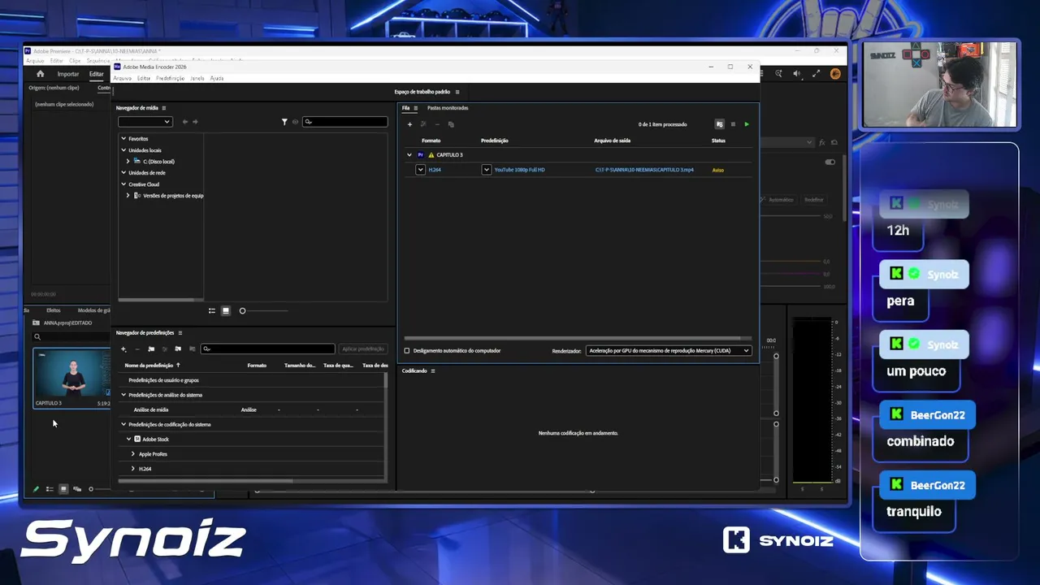This screenshot has height=585, width=1040.
Task: Click the new preset group folder icon
Action: click(151, 349)
